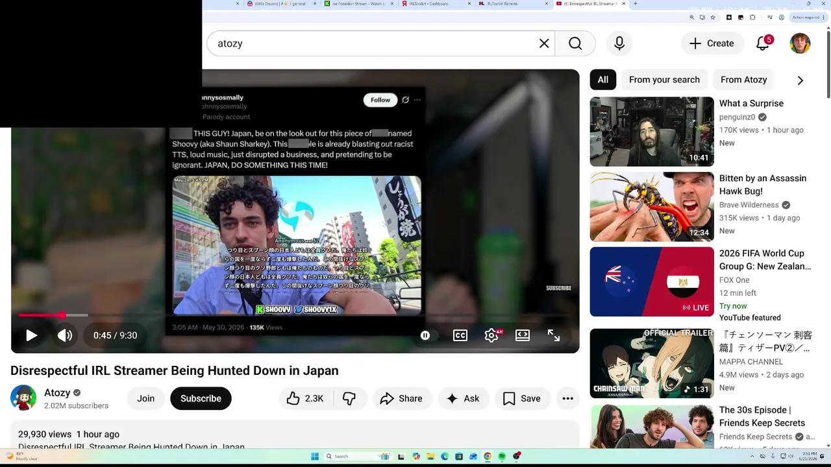Click the Try now link
Viewport: 831px width, 467px height.
733,306
